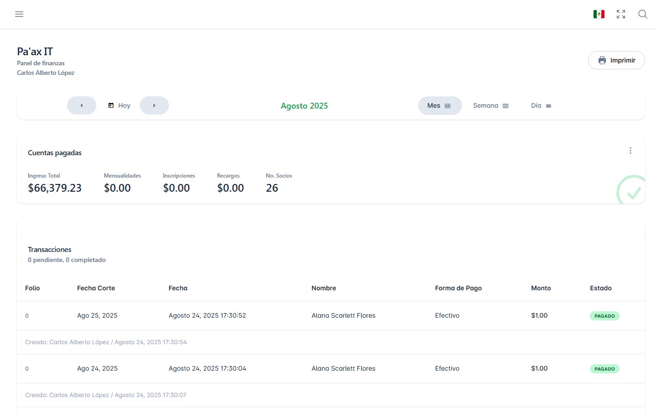Open the hamburger navigation menu
This screenshot has width=657, height=414.
pos(19,14)
